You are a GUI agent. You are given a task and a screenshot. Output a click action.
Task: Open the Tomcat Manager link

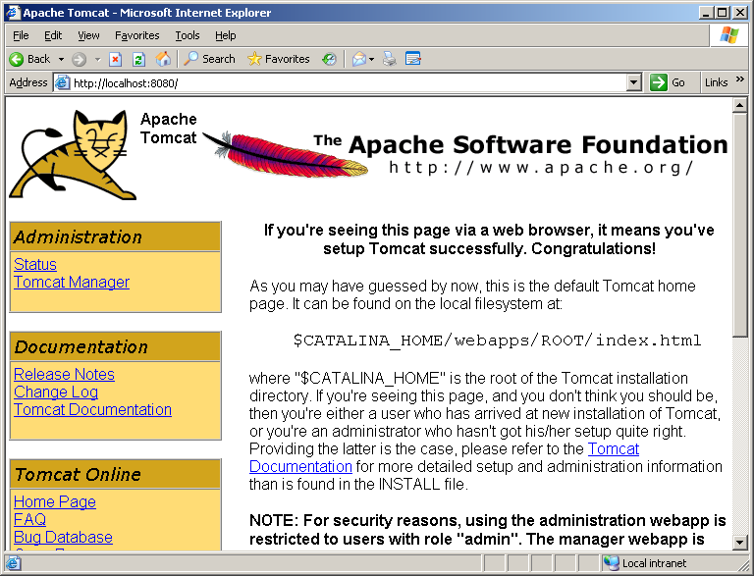coord(72,283)
